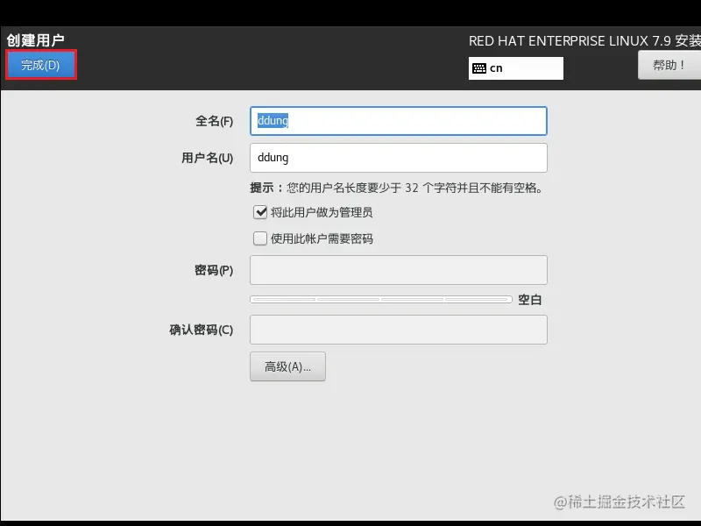The width and height of the screenshot is (701, 526).
Task: Toggle the administrator privilege checkbox
Action: 261,211
